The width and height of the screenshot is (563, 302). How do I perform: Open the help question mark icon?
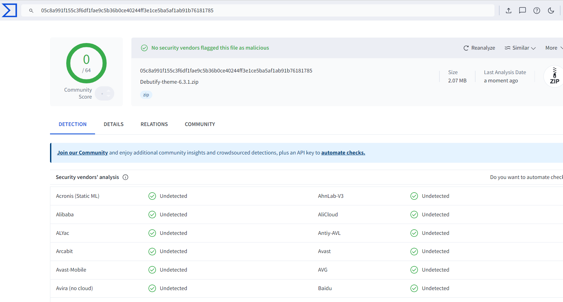[537, 11]
